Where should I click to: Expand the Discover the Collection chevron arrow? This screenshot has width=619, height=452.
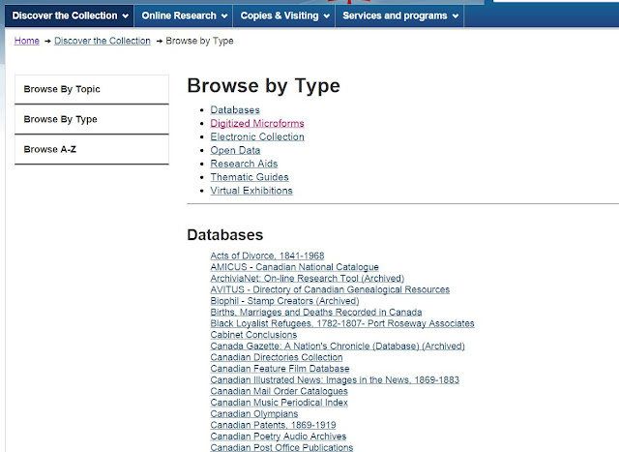point(126,16)
